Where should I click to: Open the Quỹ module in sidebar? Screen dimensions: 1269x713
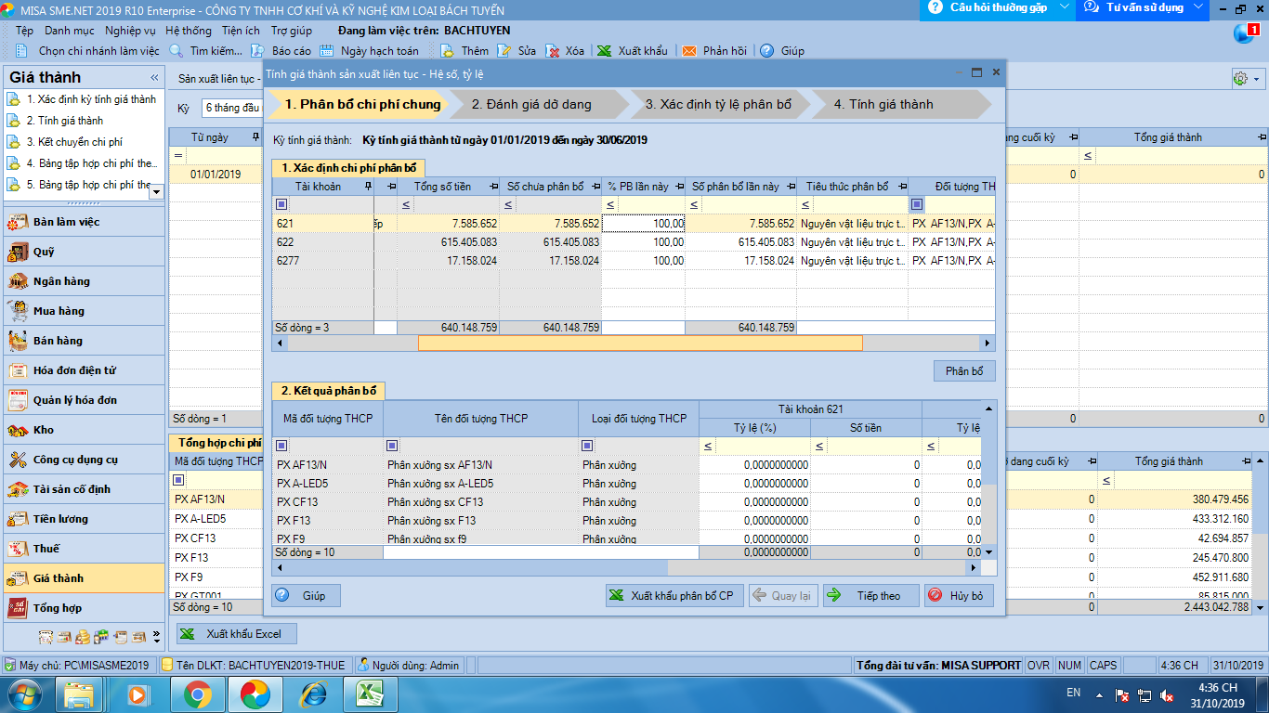84,252
